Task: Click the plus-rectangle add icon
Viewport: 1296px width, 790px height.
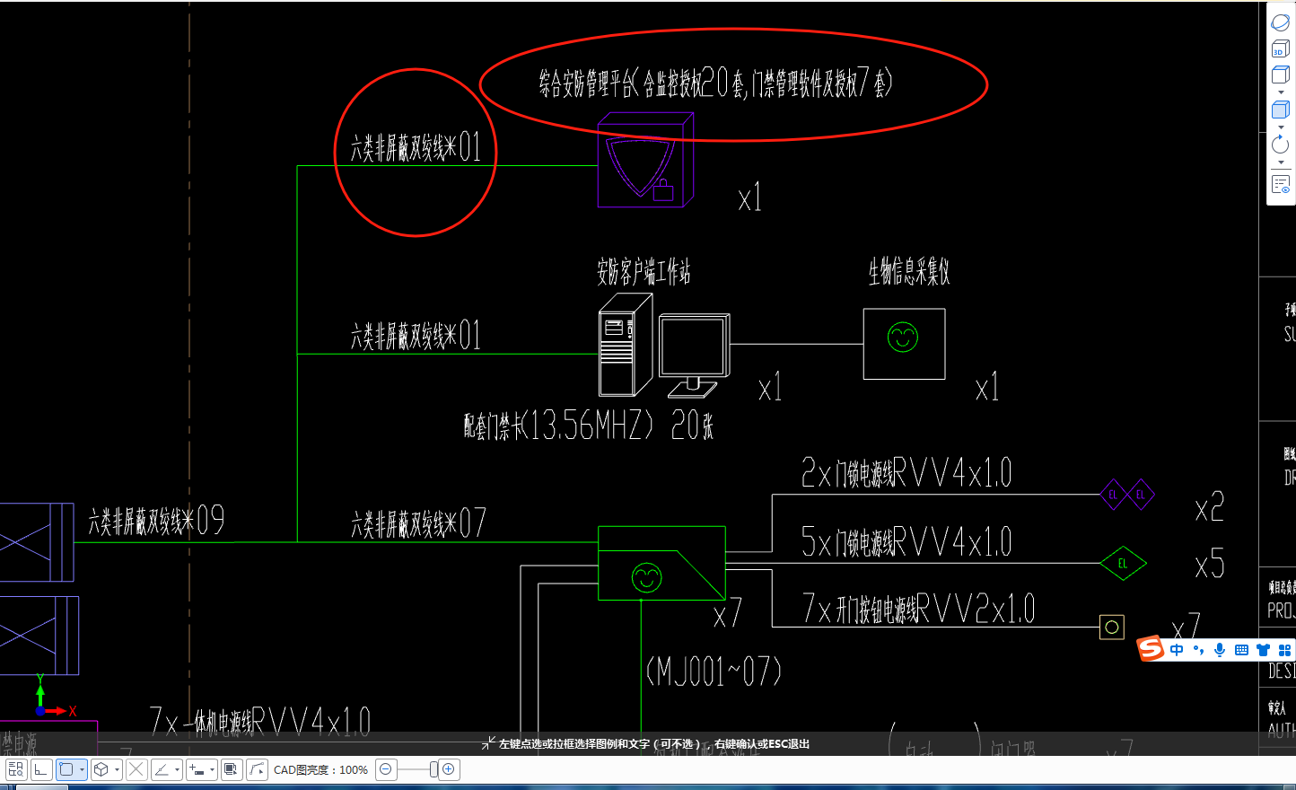Action: click(197, 769)
